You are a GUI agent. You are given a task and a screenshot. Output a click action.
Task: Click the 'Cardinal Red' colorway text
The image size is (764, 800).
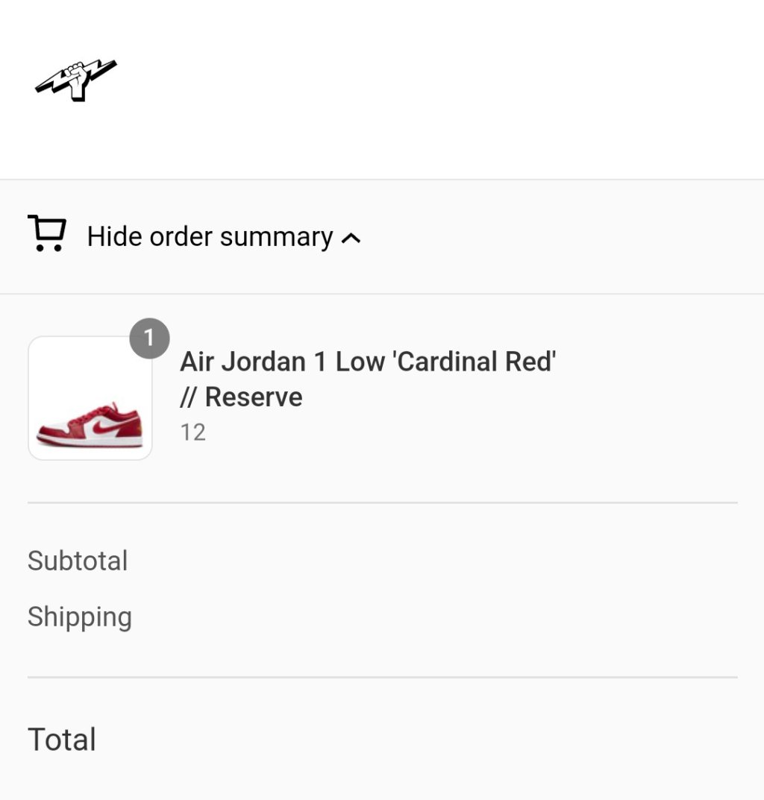[475, 362]
